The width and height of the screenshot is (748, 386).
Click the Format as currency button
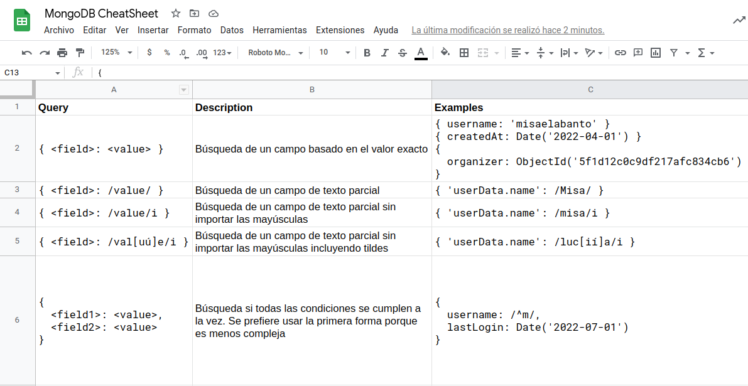[149, 53]
